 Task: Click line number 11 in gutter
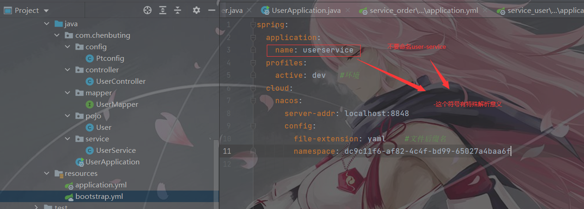click(x=227, y=151)
